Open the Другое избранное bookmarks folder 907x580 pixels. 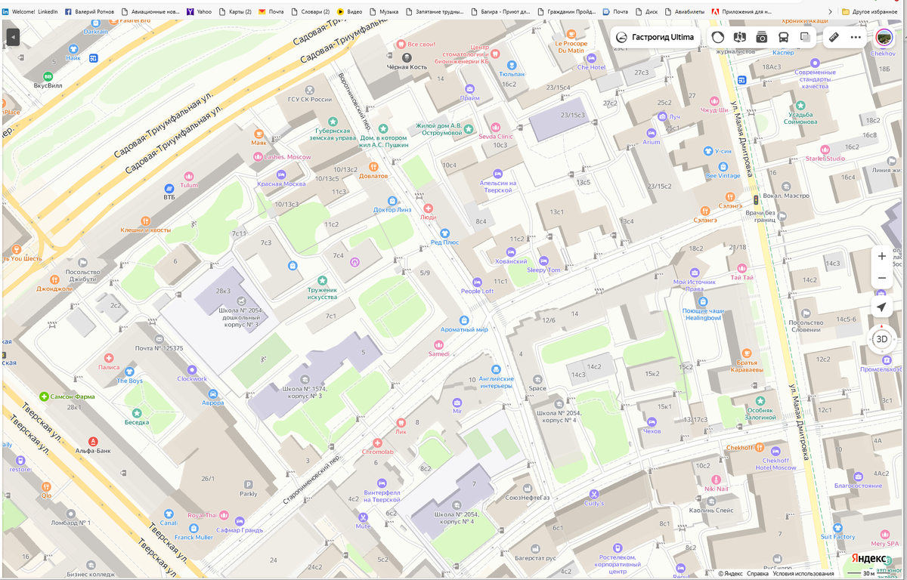tap(869, 11)
